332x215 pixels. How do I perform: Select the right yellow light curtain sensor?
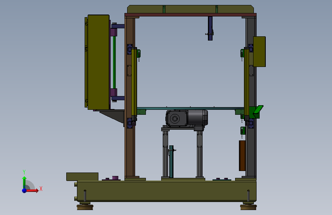[247, 84]
